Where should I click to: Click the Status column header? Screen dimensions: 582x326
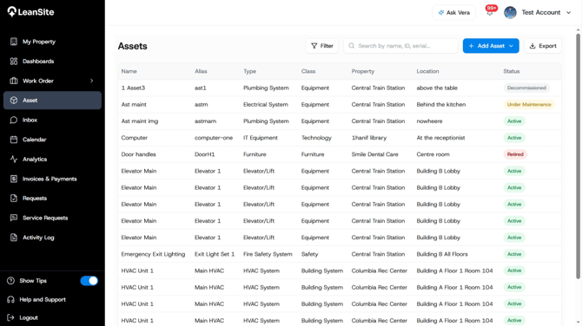coord(511,71)
